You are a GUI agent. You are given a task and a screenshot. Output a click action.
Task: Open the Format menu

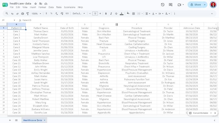[42, 7]
